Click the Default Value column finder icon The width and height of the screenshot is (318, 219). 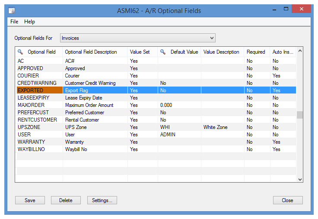[x=163, y=52]
